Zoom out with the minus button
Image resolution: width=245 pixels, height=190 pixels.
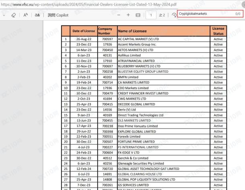(x=119, y=15)
